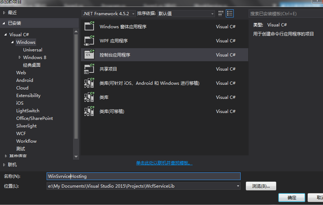Screen dimensions: 323x205
Task: Click the tree scrollbar down arrow
Action: [x=76, y=156]
